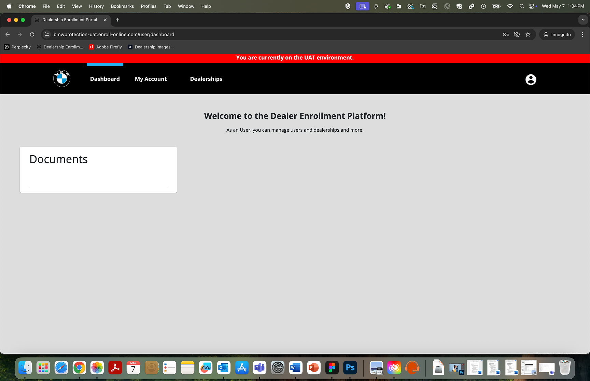This screenshot has width=590, height=381.
Task: Click third-party cookies blocked eye icon
Action: pyautogui.click(x=517, y=34)
